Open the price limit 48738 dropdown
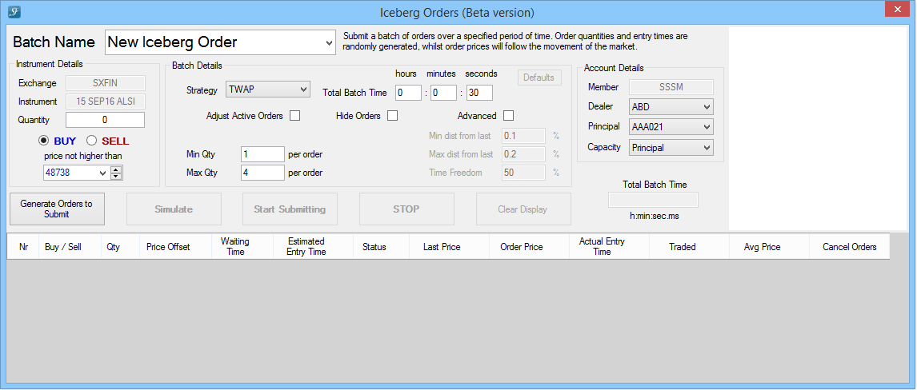 click(x=102, y=173)
